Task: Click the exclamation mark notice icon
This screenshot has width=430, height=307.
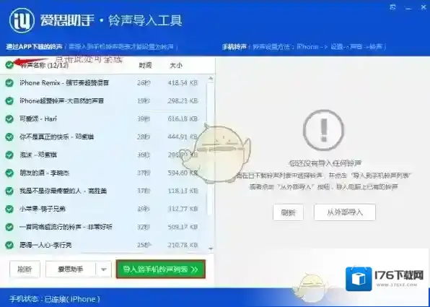Action: tap(324, 130)
